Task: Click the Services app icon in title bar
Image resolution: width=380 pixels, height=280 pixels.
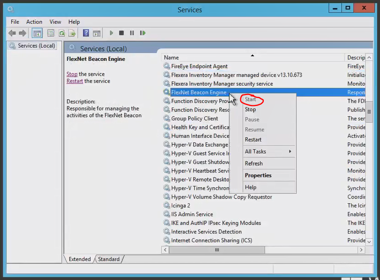Action: (x=10, y=10)
